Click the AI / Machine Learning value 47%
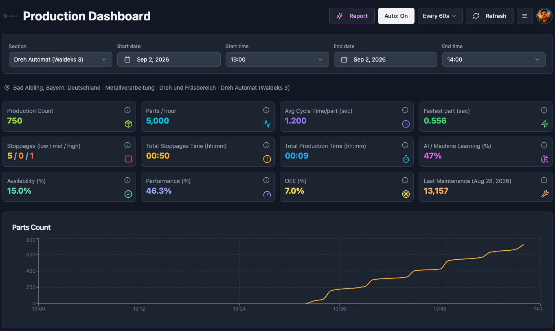 [x=433, y=156]
